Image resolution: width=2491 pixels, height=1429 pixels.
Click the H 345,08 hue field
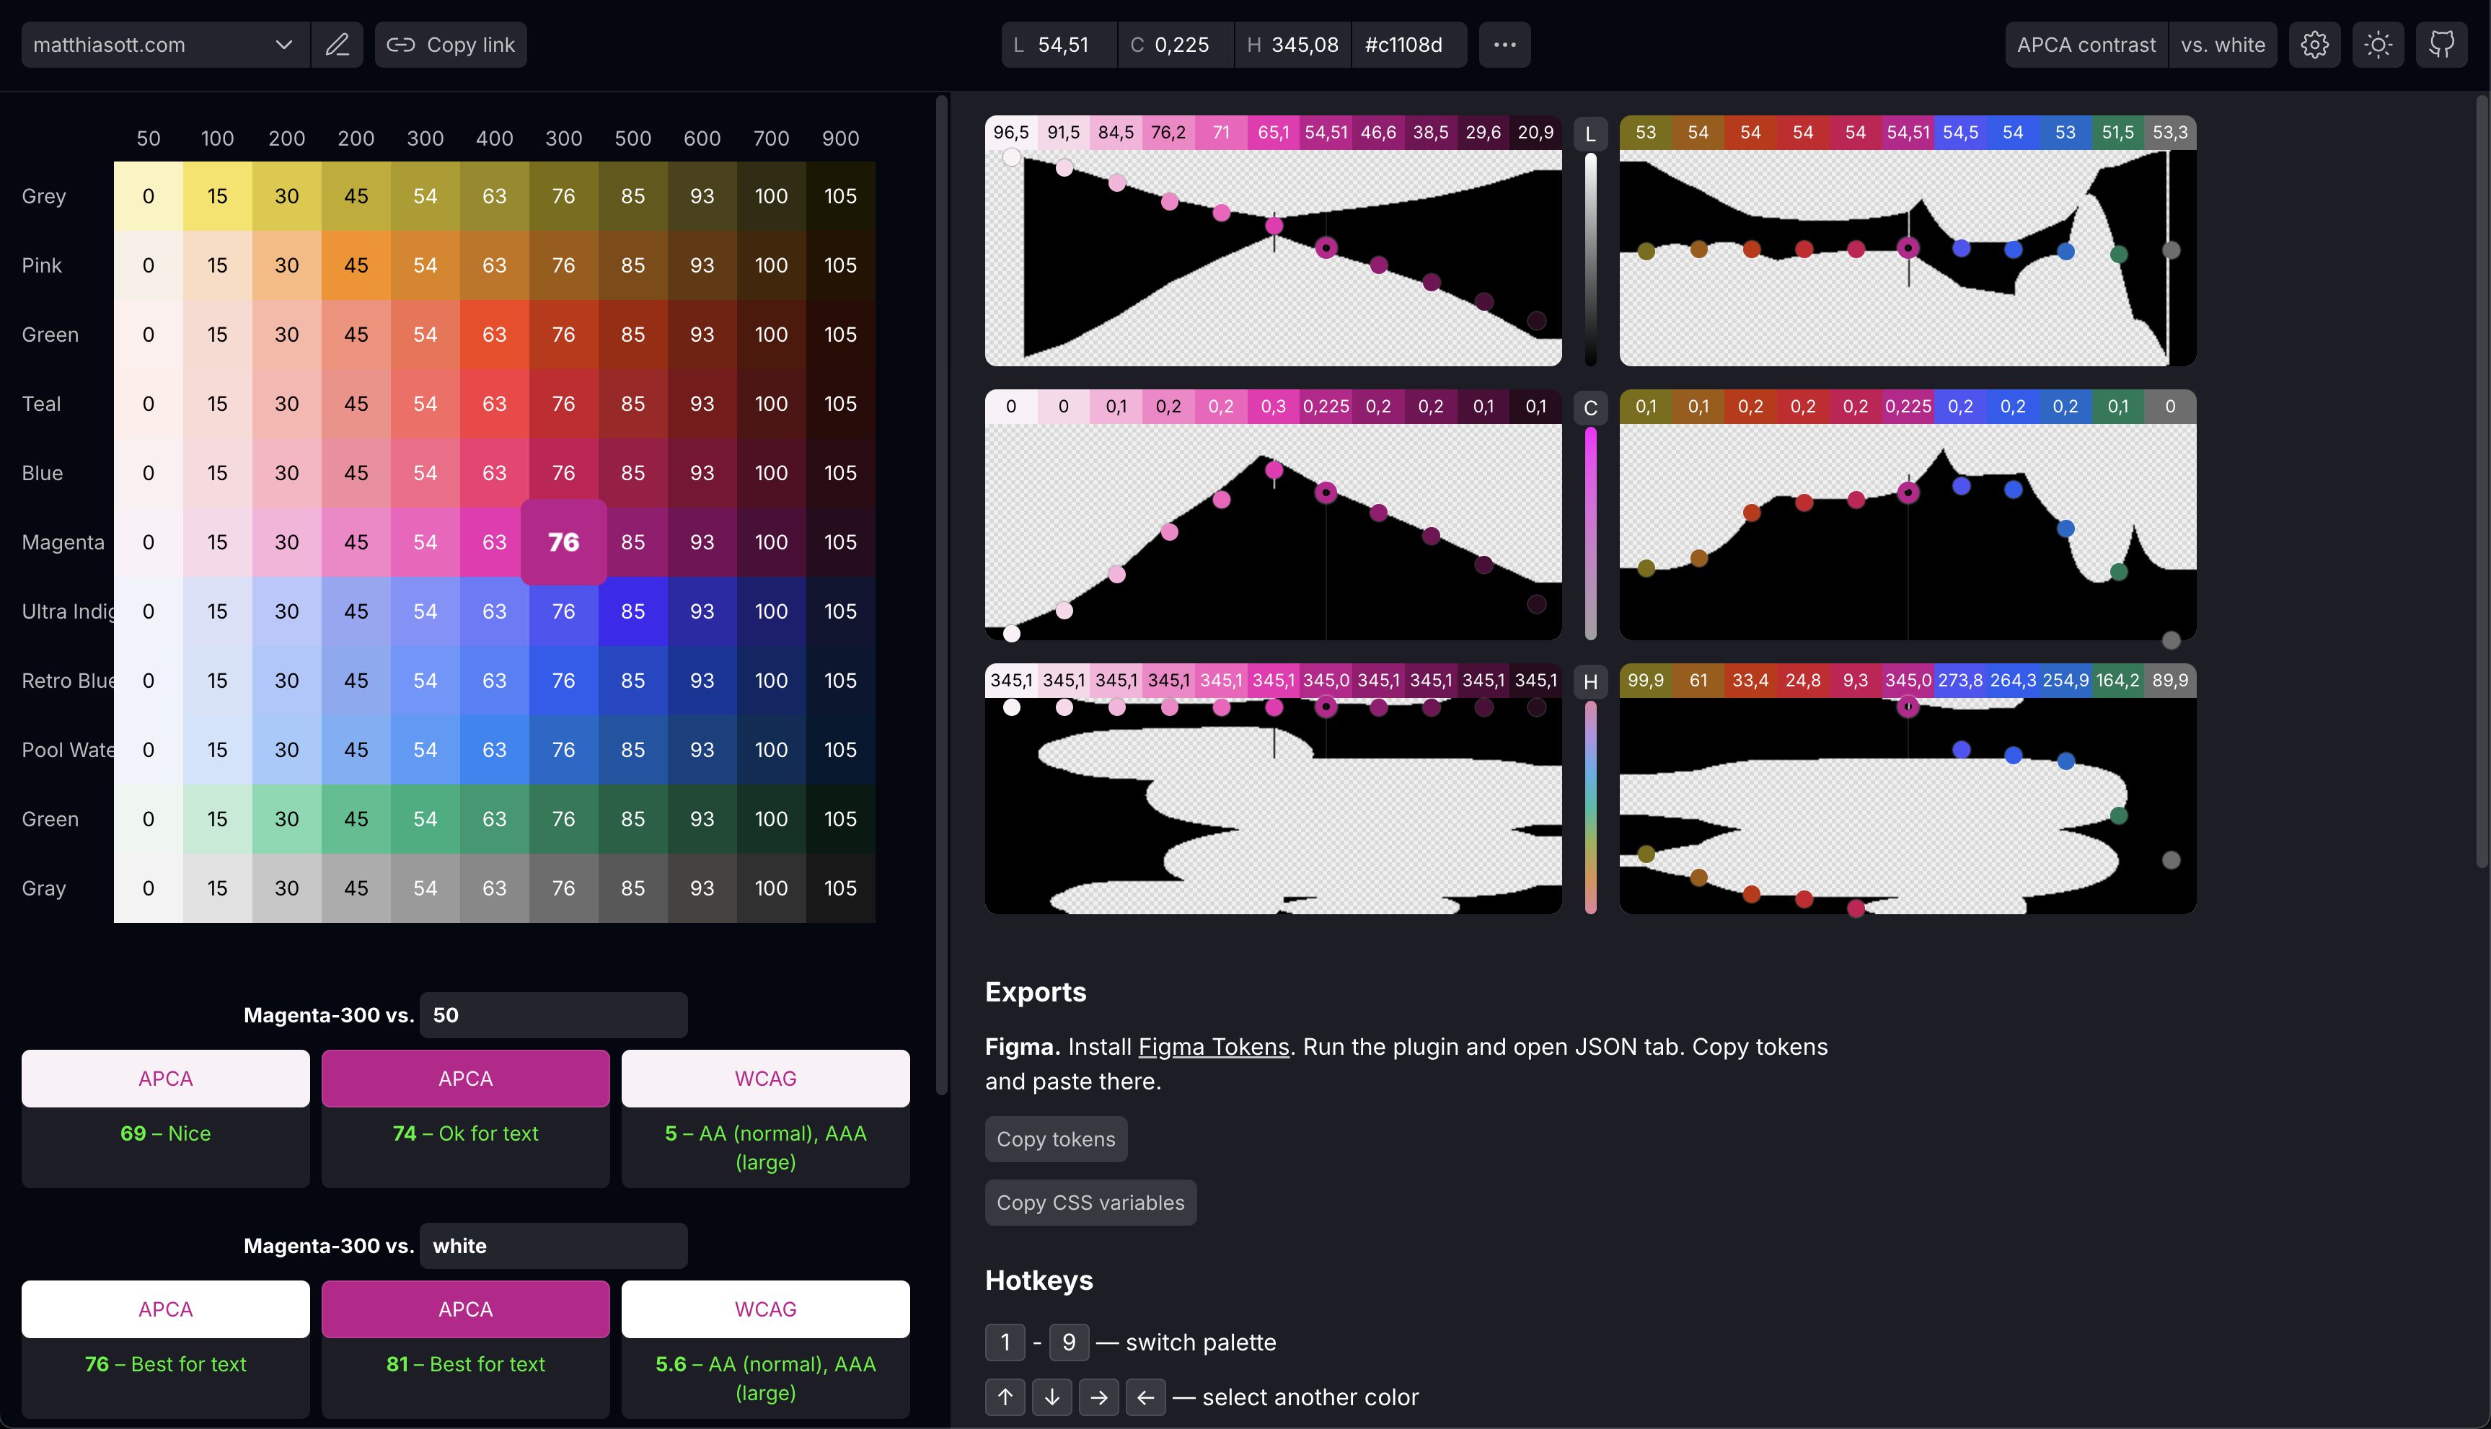1292,45
